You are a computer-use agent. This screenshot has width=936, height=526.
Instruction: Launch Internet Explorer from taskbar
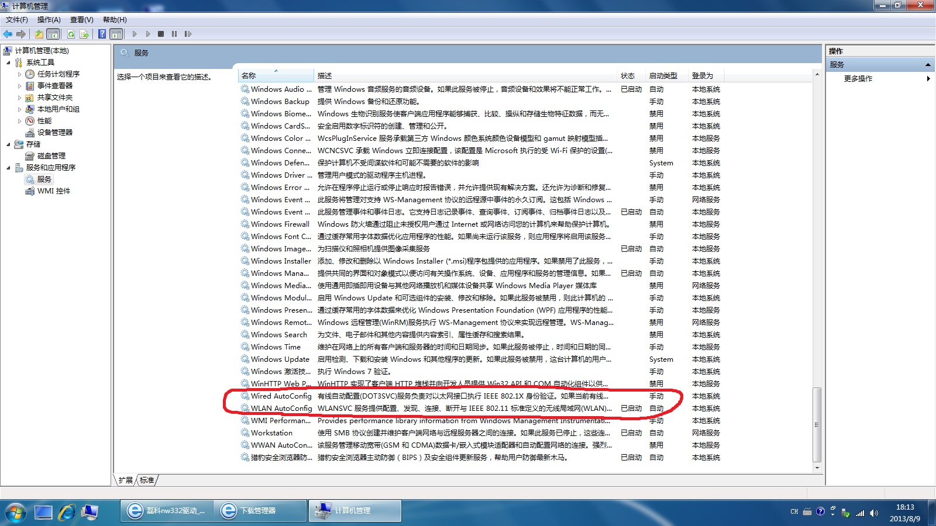pos(67,513)
